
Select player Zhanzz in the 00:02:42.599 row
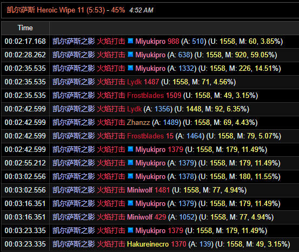[x=138, y=122]
